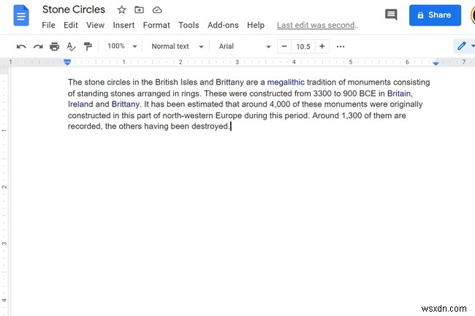Click the Google Docs home icon
475x316 pixels.
pos(21,15)
